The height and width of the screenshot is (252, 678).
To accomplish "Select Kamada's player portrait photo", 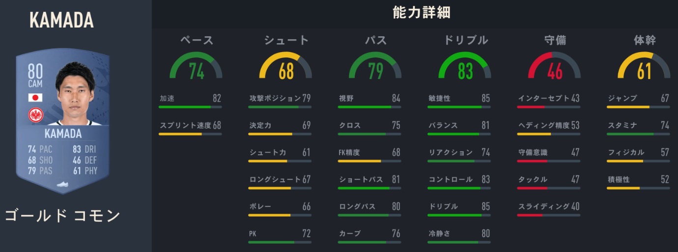I will coord(75,93).
